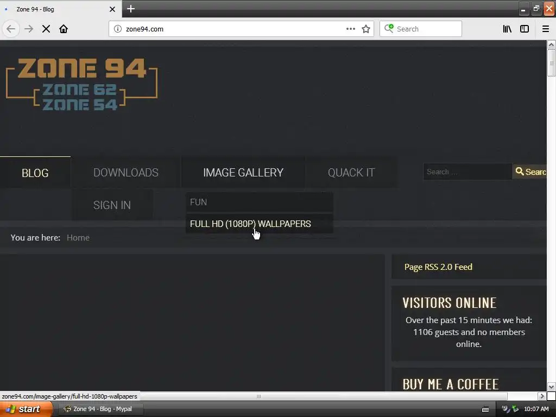Click the browser forward arrow
Screen dimensions: 556x417
tap(29, 29)
